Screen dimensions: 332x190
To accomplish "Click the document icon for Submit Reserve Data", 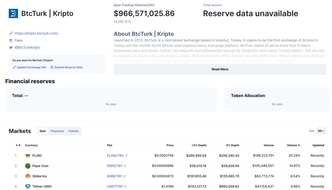I will (x=52, y=67).
